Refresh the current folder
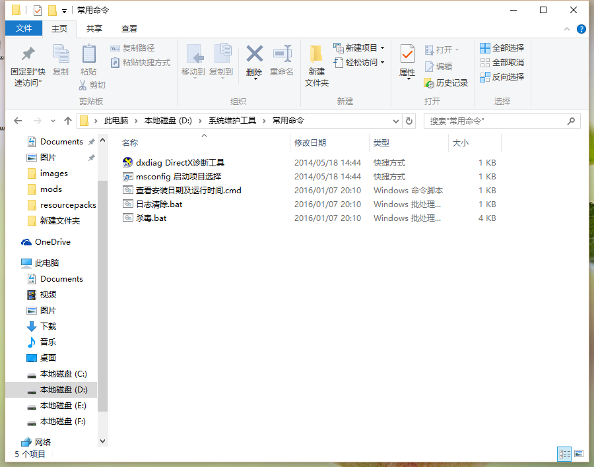 pos(409,121)
